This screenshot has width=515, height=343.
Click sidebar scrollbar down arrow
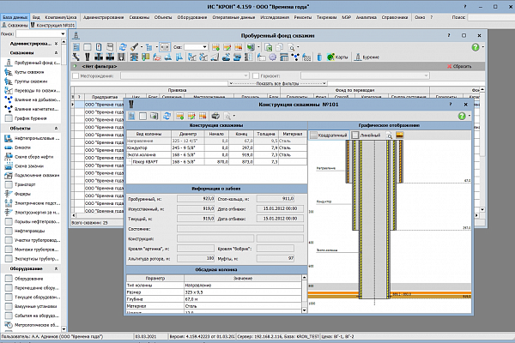tap(64, 329)
